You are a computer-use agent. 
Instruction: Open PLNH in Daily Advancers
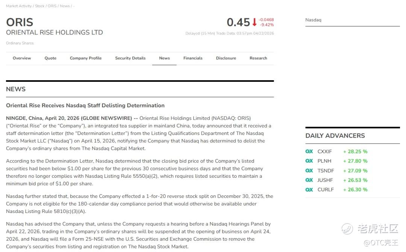pos(324,161)
